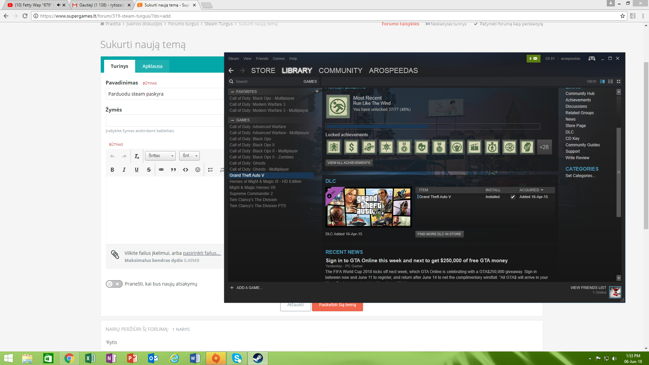Click pasirinkti failus link
649x365 pixels.
point(202,253)
